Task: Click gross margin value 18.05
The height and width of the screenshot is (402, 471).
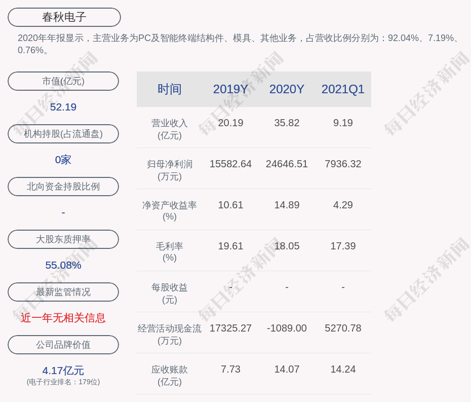Action: coord(287,246)
